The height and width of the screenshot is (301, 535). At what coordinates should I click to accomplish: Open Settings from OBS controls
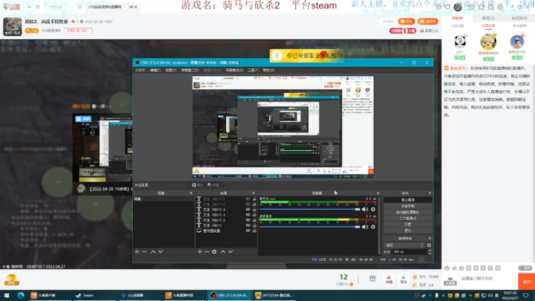(408, 224)
